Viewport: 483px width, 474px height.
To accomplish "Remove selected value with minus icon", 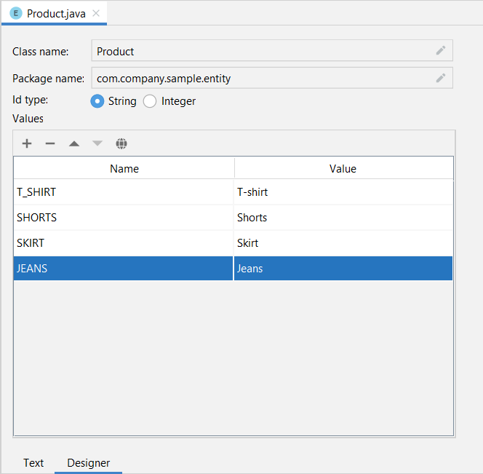I will point(50,143).
